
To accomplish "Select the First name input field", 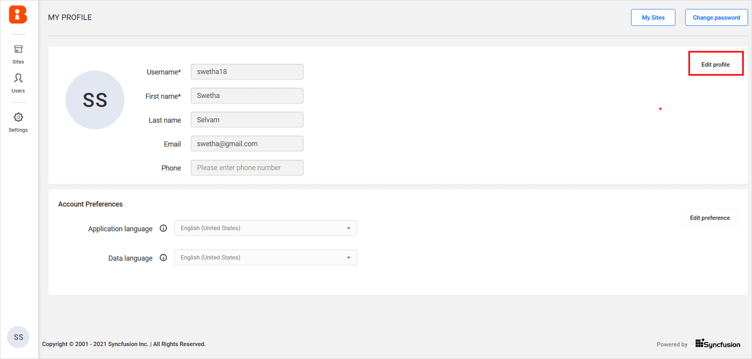I will 247,96.
